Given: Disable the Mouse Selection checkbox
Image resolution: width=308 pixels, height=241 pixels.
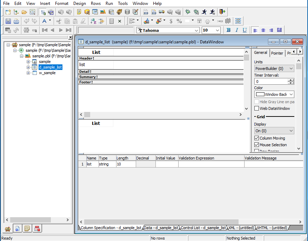Looking at the screenshot, I should 256,145.
